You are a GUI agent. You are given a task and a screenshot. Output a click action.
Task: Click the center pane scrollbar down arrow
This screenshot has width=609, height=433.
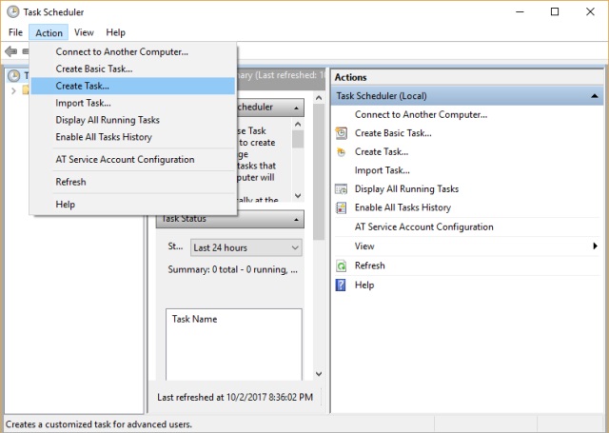tap(319, 374)
